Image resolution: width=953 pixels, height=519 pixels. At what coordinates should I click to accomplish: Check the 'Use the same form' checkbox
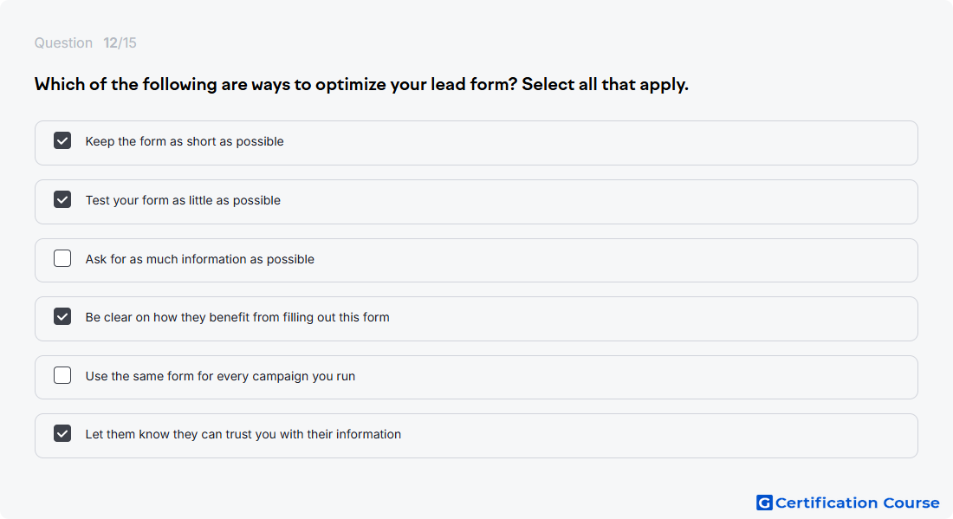click(x=62, y=375)
